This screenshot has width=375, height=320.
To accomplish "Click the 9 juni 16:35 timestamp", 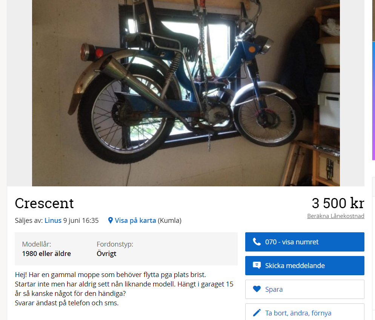I will tap(81, 220).
